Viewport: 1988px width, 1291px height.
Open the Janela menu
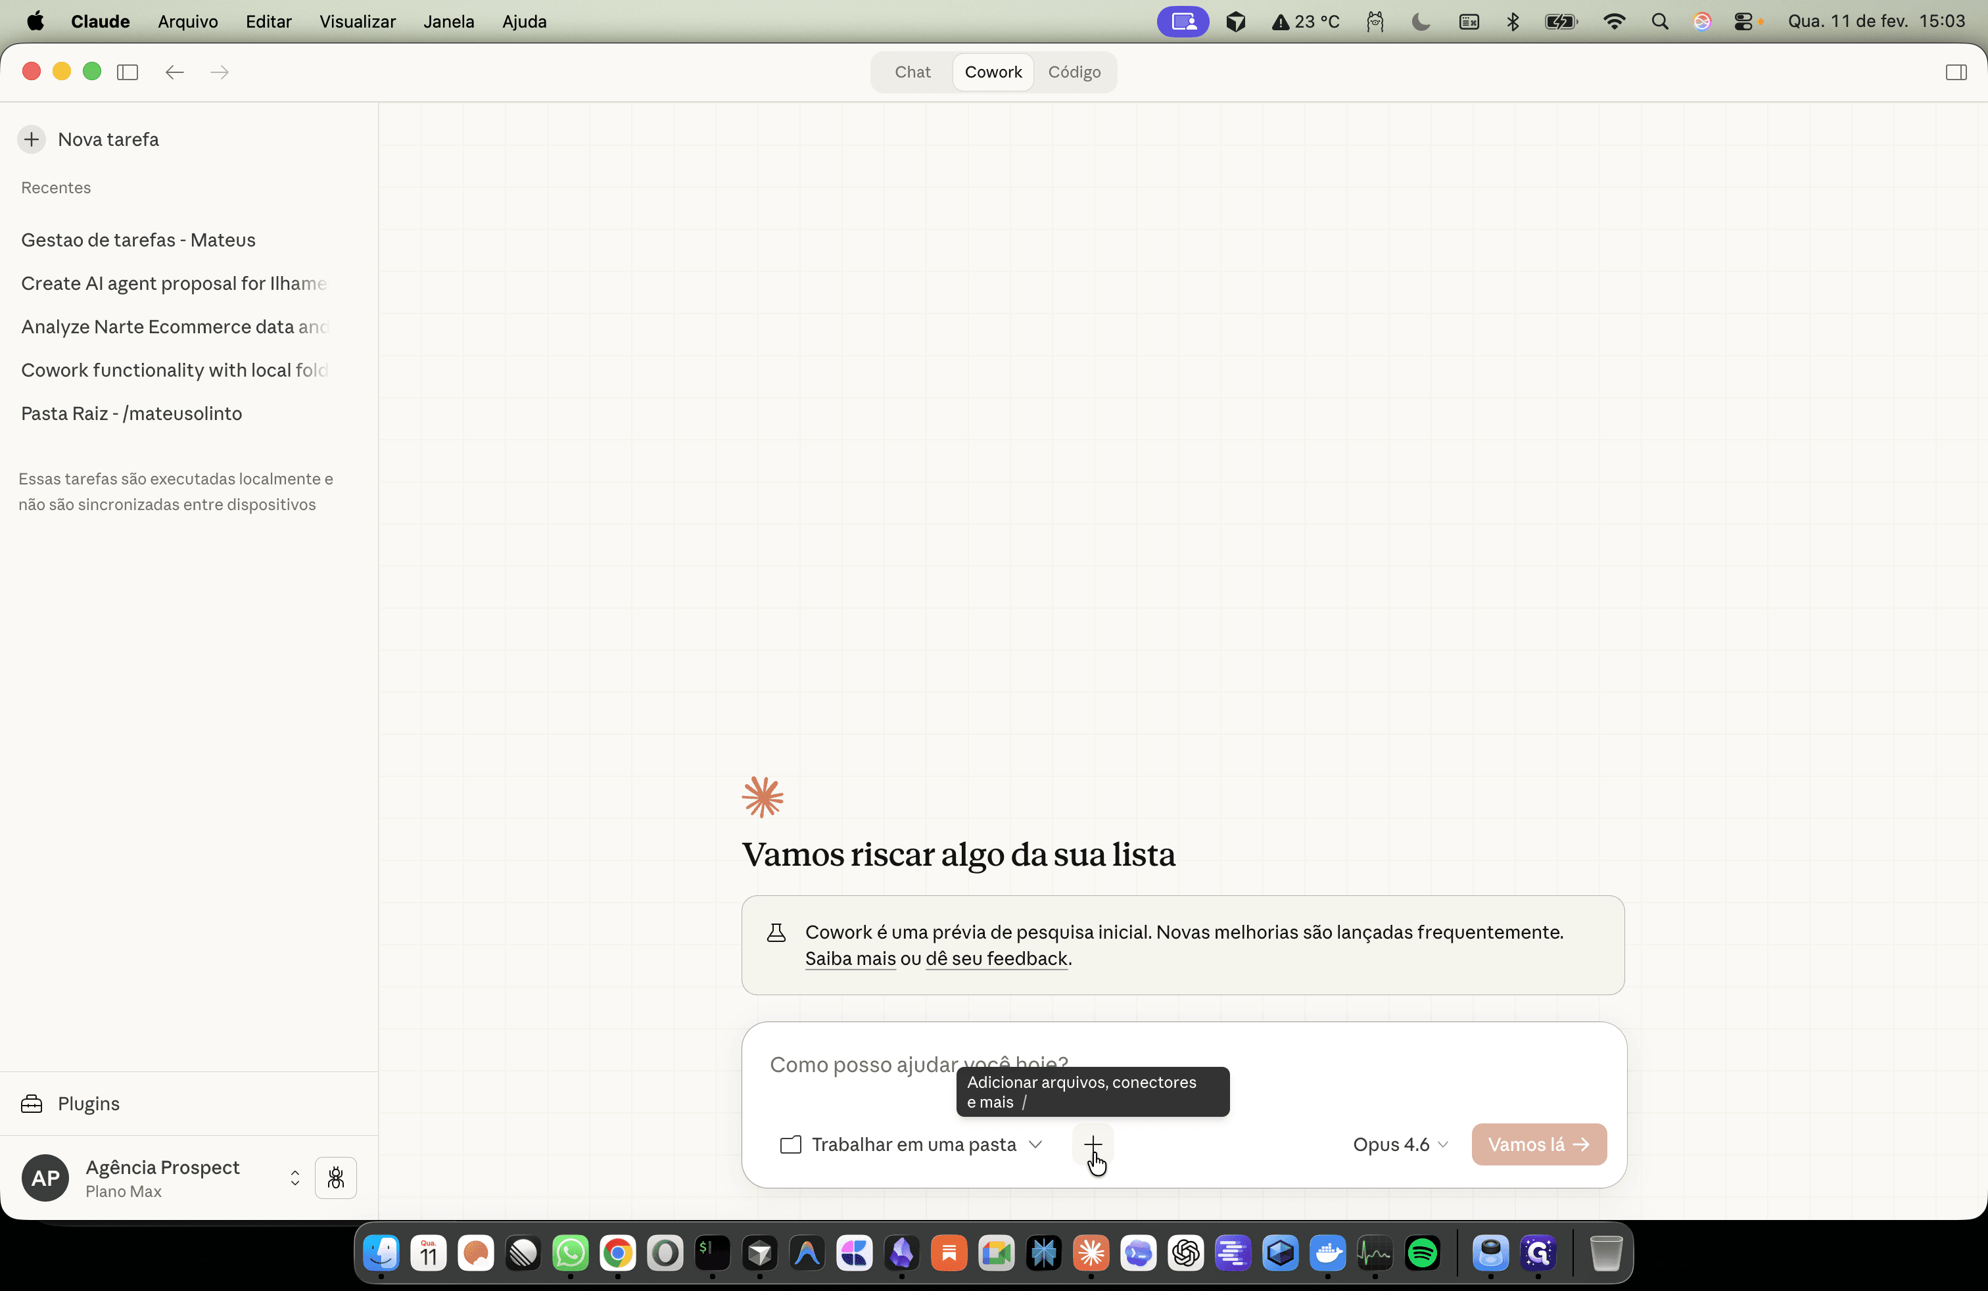click(448, 22)
